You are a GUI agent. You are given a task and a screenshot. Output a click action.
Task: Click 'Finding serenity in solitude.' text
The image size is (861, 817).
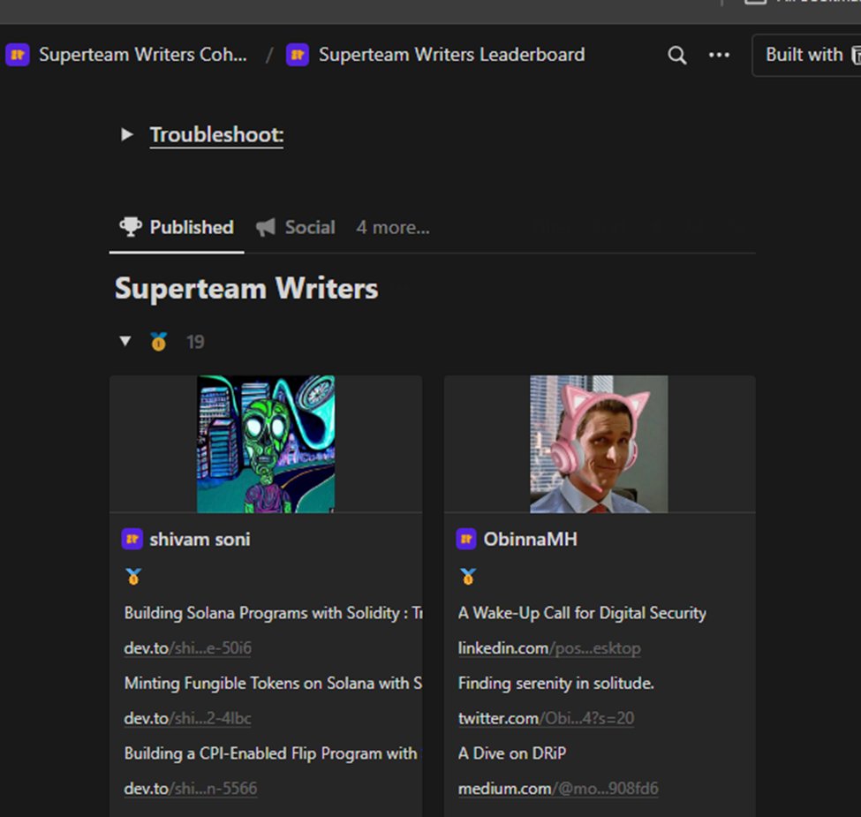tap(556, 683)
